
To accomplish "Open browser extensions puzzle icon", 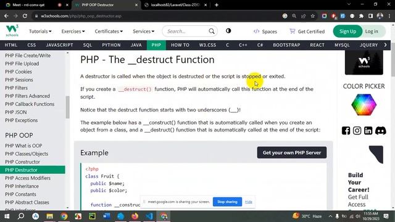I will (361, 16).
